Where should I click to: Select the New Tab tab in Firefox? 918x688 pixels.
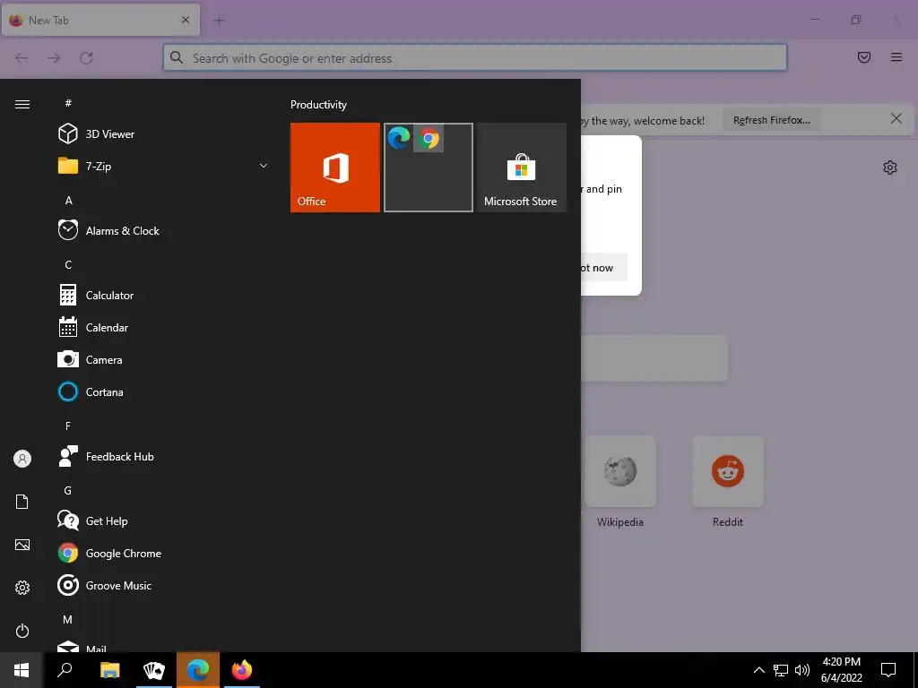[x=100, y=20]
